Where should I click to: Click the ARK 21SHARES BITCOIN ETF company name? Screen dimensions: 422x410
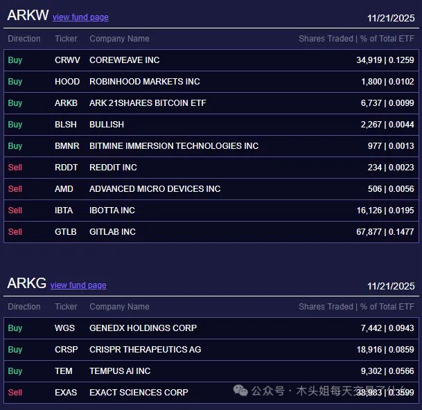pyautogui.click(x=148, y=103)
